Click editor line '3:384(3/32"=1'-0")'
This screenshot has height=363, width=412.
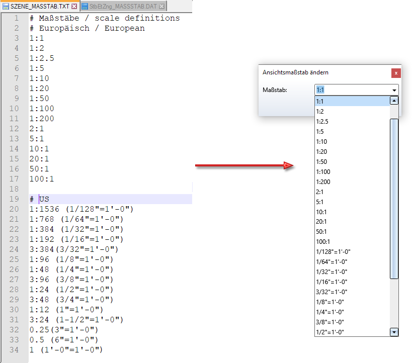[74, 249]
